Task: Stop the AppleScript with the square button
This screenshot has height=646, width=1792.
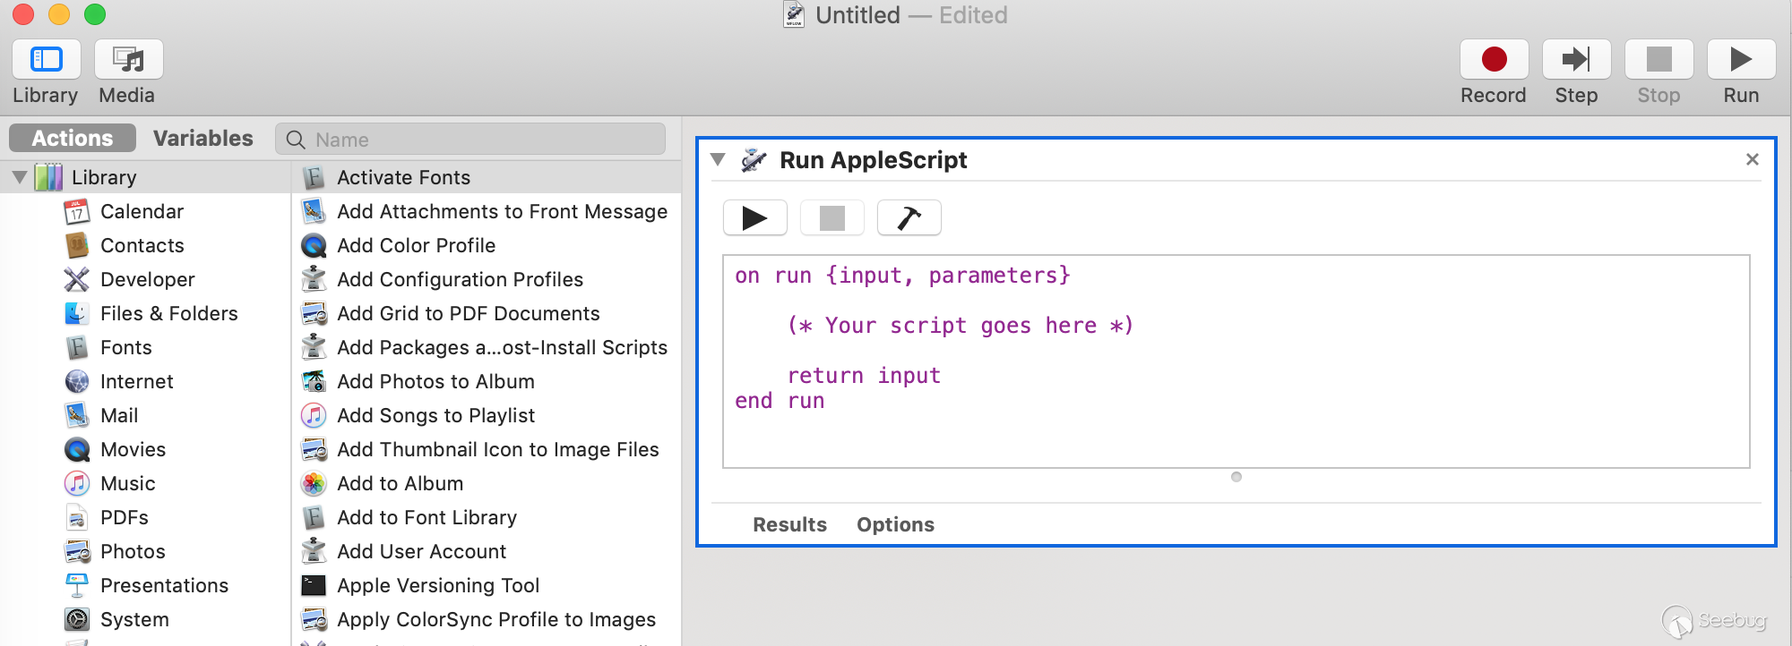Action: point(831,218)
